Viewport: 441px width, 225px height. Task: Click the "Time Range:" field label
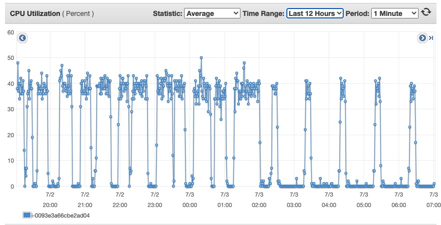coord(264,13)
